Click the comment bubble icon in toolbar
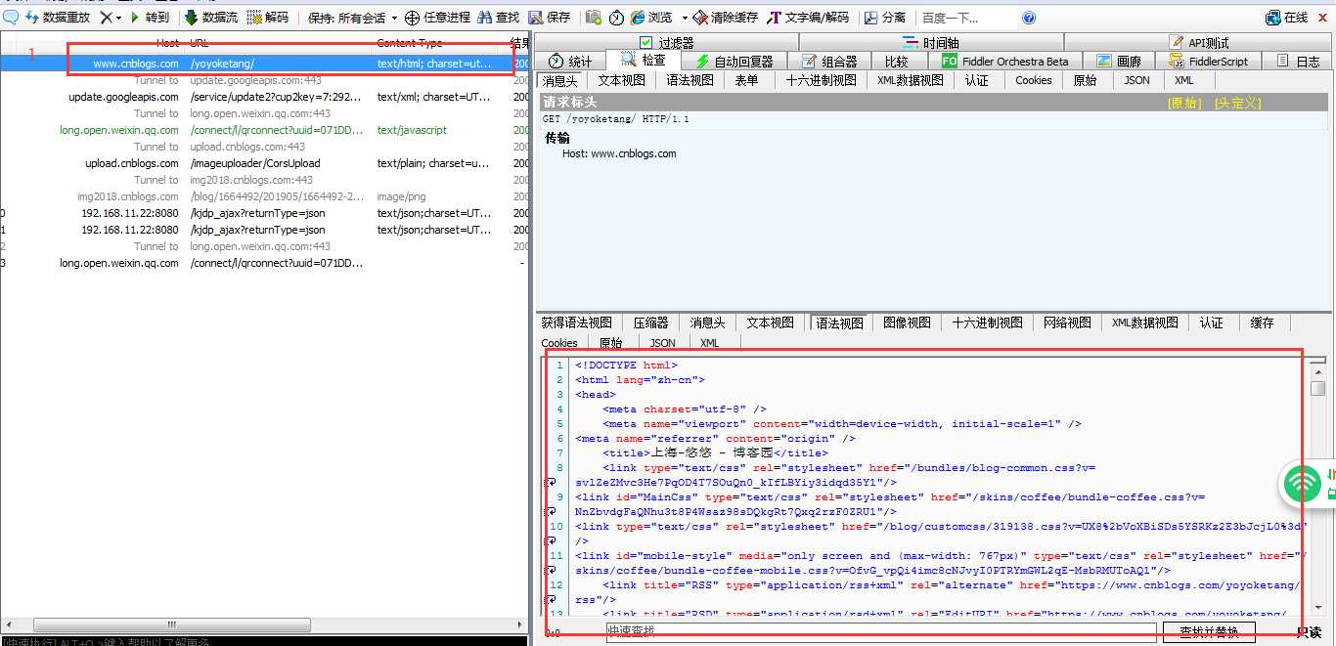1336x646 pixels. (11, 18)
